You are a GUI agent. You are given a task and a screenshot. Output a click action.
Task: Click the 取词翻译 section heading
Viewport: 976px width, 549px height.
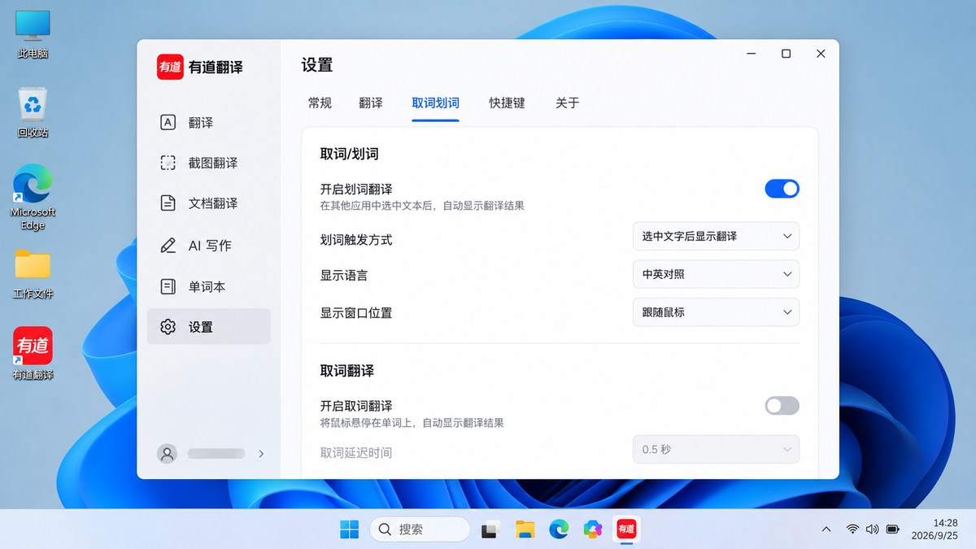click(346, 370)
